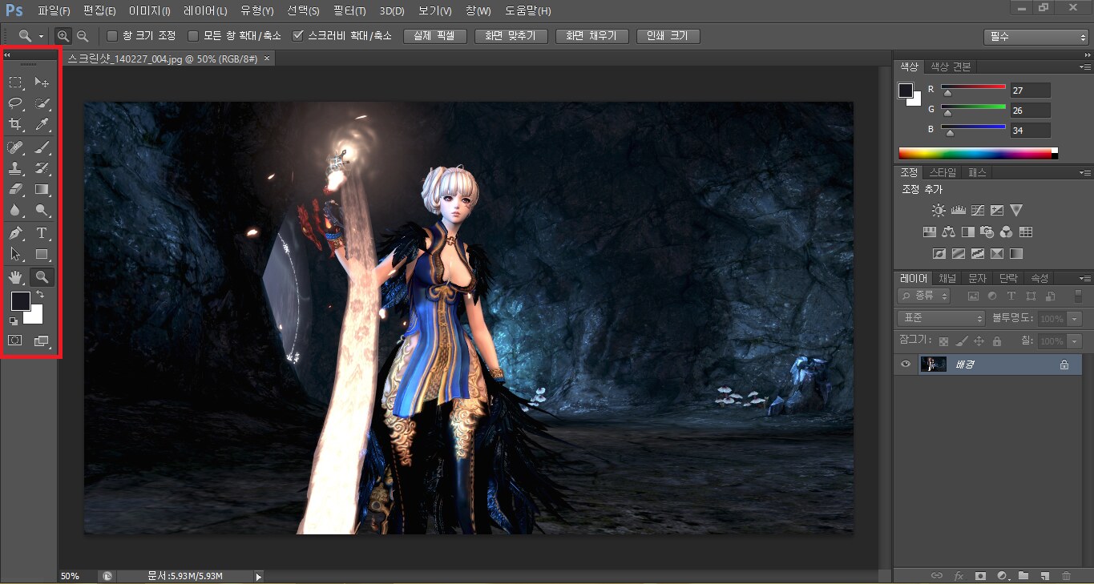Toggle lock position in Layers panel
Viewport: 1094px width, 584px height.
pos(979,341)
